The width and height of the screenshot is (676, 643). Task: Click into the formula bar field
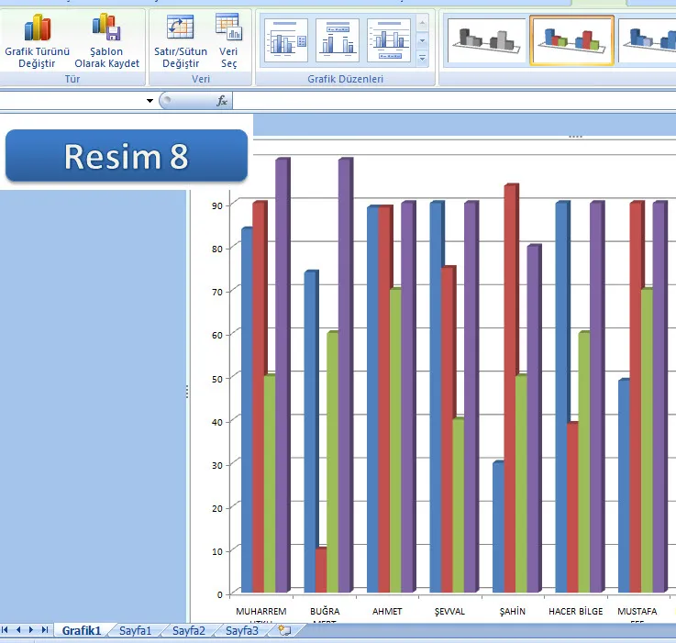449,101
